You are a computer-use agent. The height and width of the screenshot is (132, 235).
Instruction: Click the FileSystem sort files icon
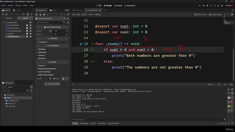point(31,91)
